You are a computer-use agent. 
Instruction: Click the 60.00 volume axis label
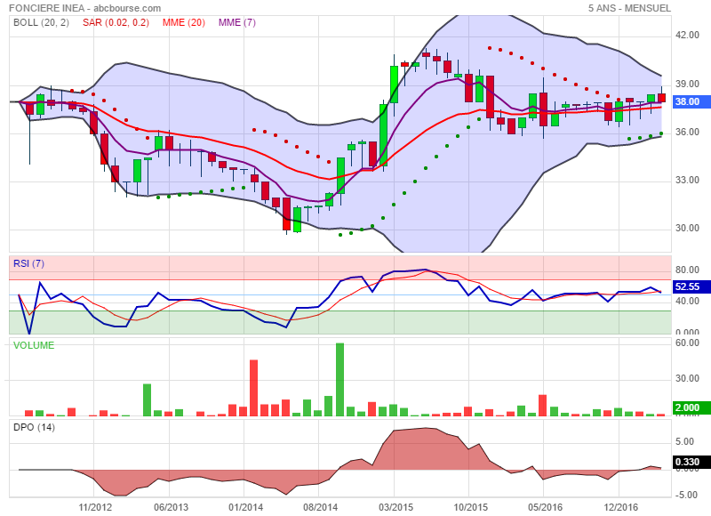click(x=687, y=343)
